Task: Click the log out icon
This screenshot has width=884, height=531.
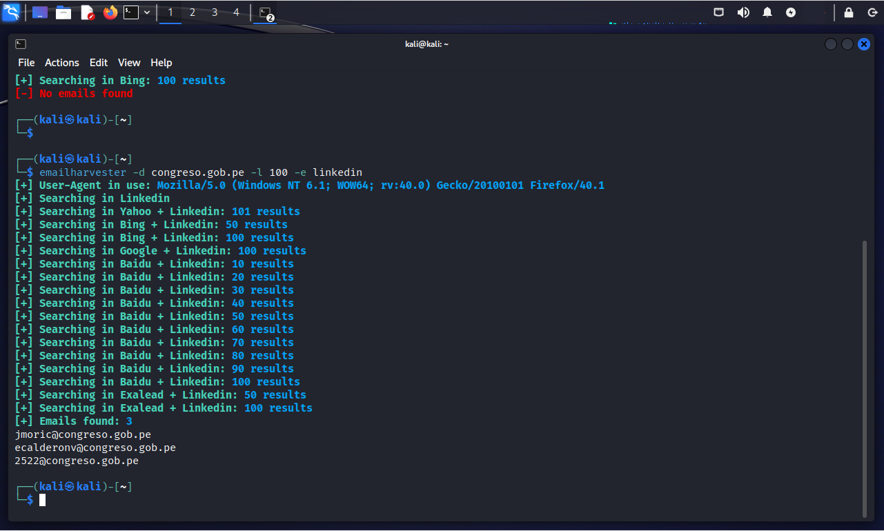Action: pyautogui.click(x=872, y=12)
